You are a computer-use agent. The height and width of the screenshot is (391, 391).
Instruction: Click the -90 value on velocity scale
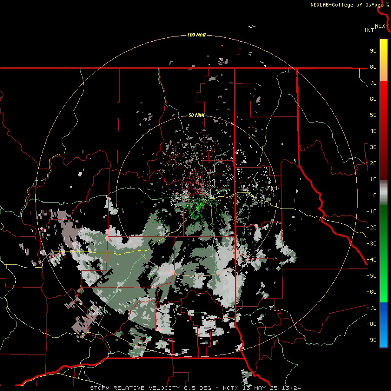[x=371, y=340]
